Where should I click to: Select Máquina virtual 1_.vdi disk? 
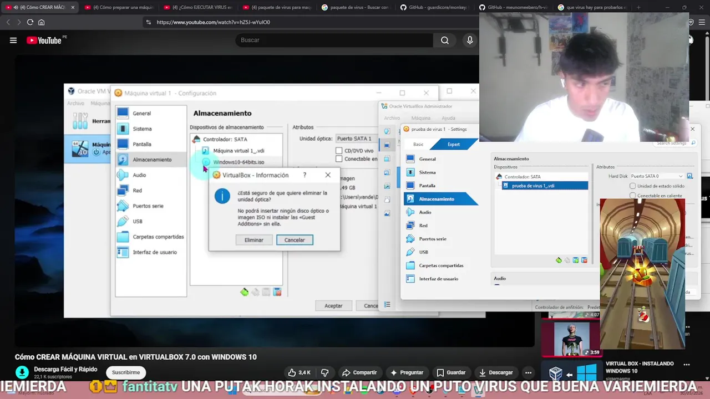point(239,151)
